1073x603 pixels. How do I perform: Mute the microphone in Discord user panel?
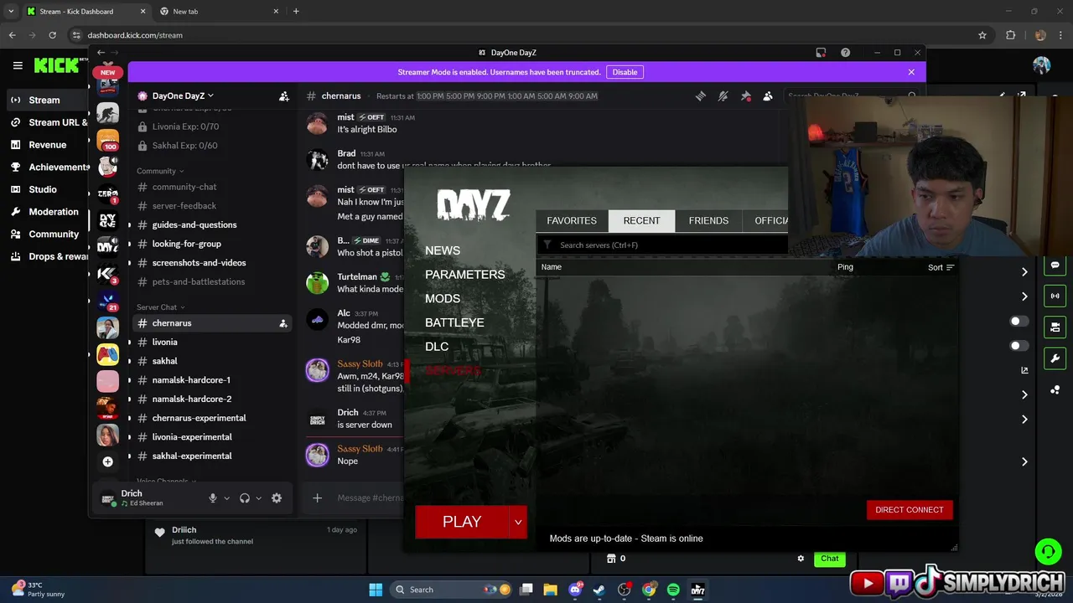(213, 497)
